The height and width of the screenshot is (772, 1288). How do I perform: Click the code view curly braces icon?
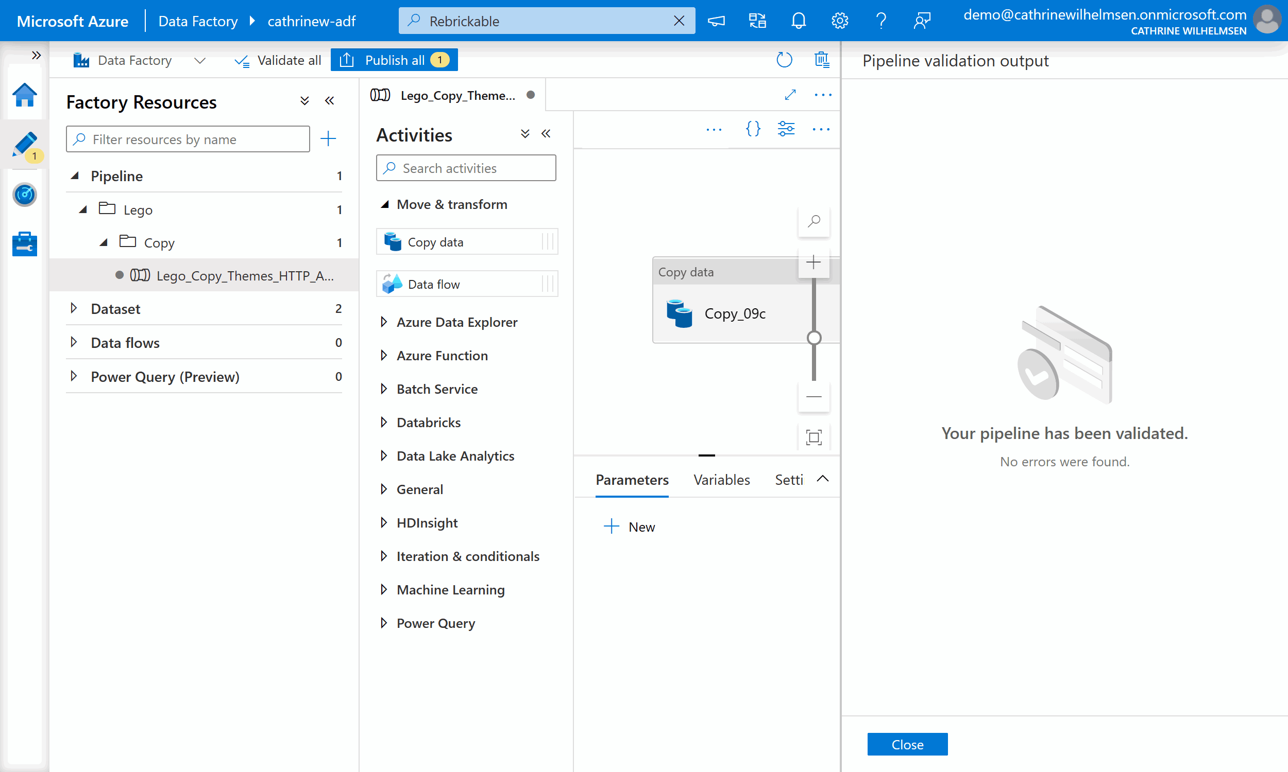pos(753,129)
